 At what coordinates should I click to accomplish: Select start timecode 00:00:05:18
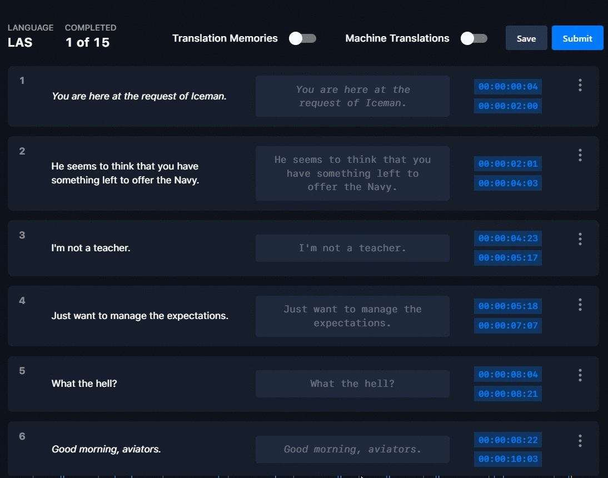coord(507,306)
